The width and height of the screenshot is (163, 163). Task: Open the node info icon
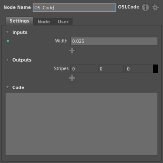[x=145, y=7]
